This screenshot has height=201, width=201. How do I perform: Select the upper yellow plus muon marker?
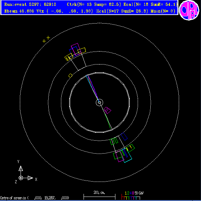click(48, 38)
